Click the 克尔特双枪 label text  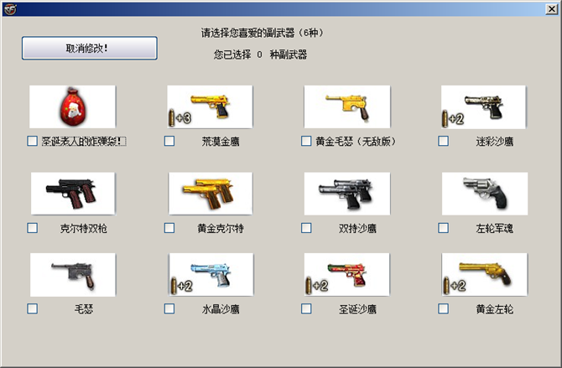coord(83,229)
